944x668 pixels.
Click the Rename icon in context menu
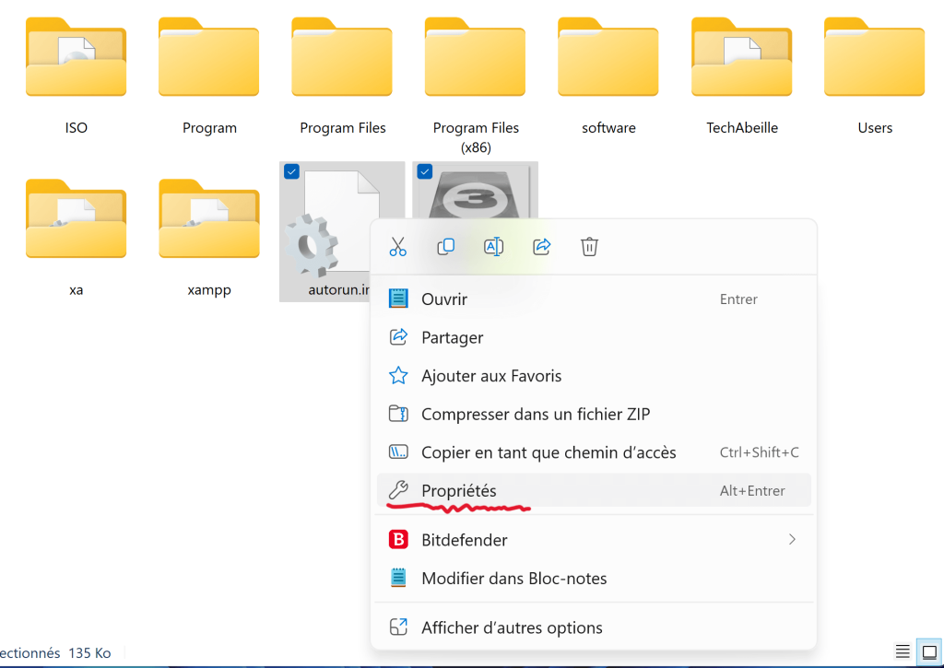tap(493, 246)
